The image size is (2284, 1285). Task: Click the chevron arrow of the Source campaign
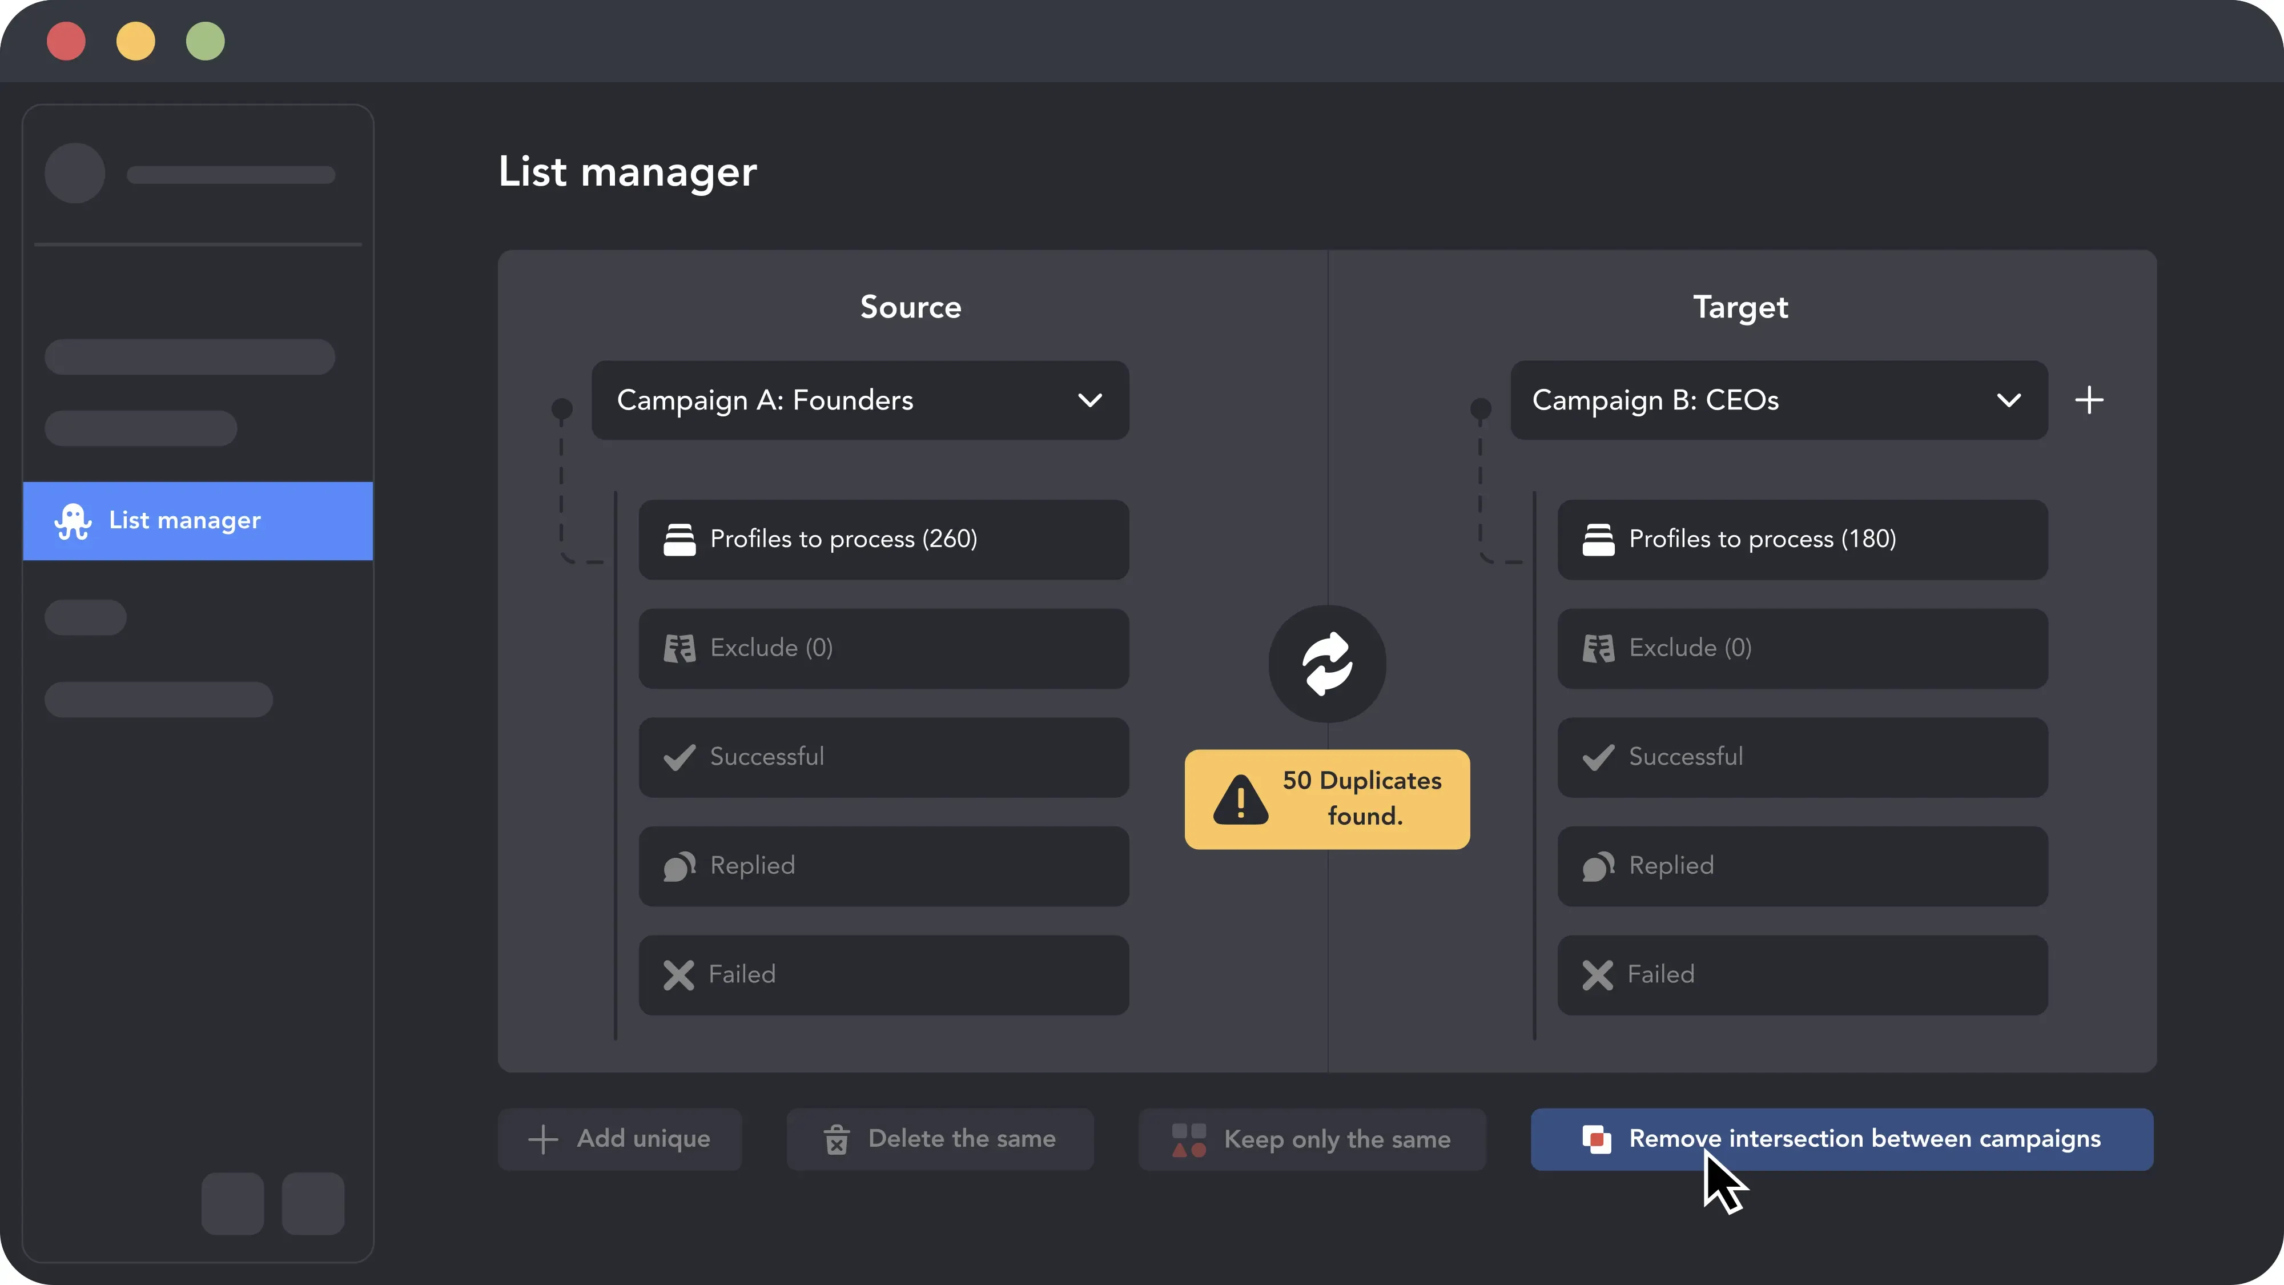tap(1089, 401)
